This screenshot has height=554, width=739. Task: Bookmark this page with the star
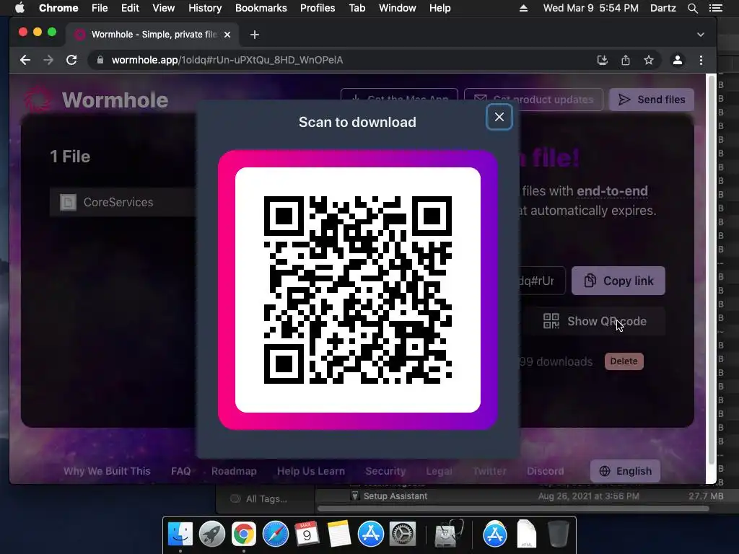coord(649,60)
